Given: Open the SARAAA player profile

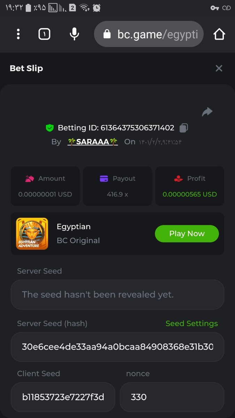Looking at the screenshot, I should pyautogui.click(x=93, y=142).
